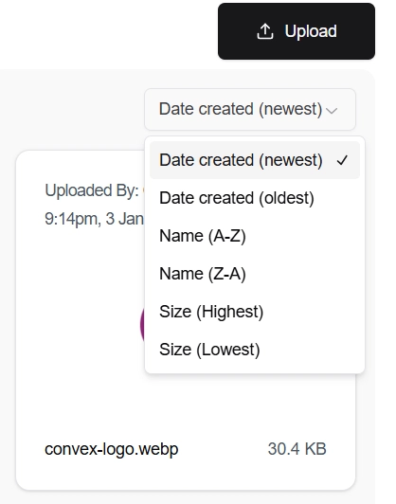Click the Upload button
The image size is (396, 504).
(x=297, y=31)
